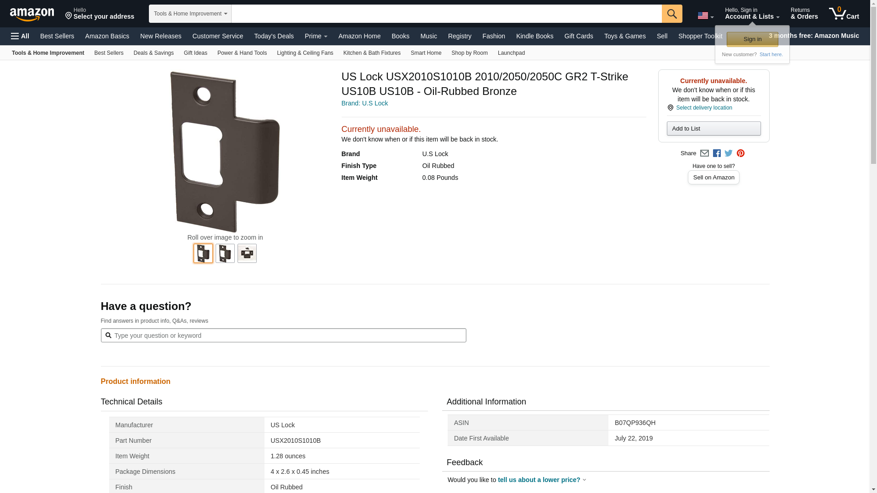This screenshot has width=877, height=493.
Task: Open the Brand: U.S Lock link
Action: tap(365, 103)
